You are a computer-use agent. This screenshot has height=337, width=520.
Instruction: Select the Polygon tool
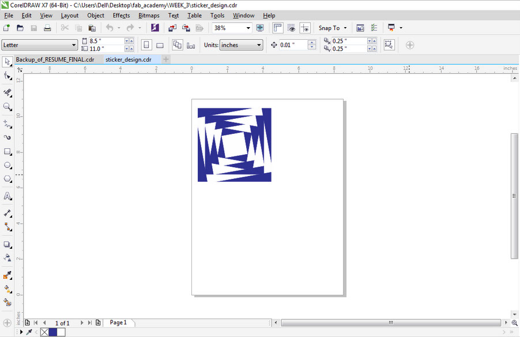7,179
